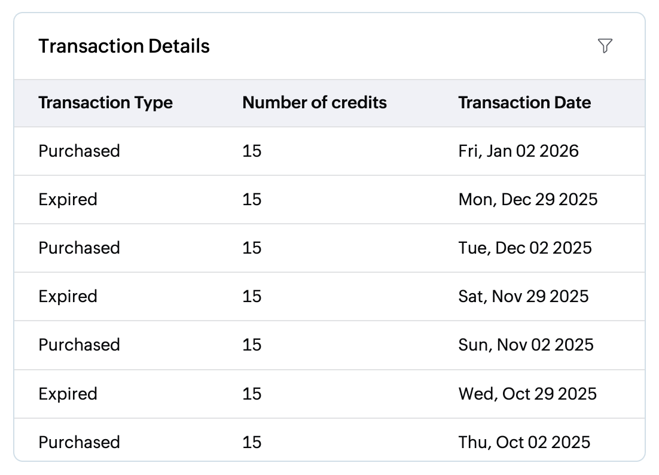Click the table header row background

pos(329,102)
